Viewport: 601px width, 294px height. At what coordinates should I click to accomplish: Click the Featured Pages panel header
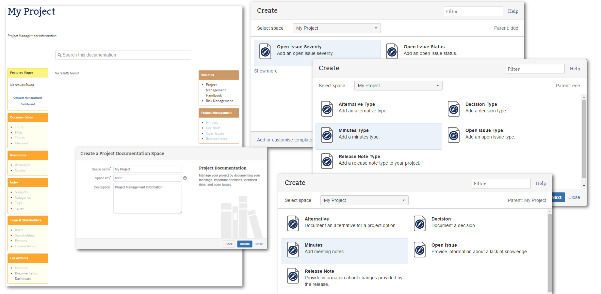coord(28,73)
